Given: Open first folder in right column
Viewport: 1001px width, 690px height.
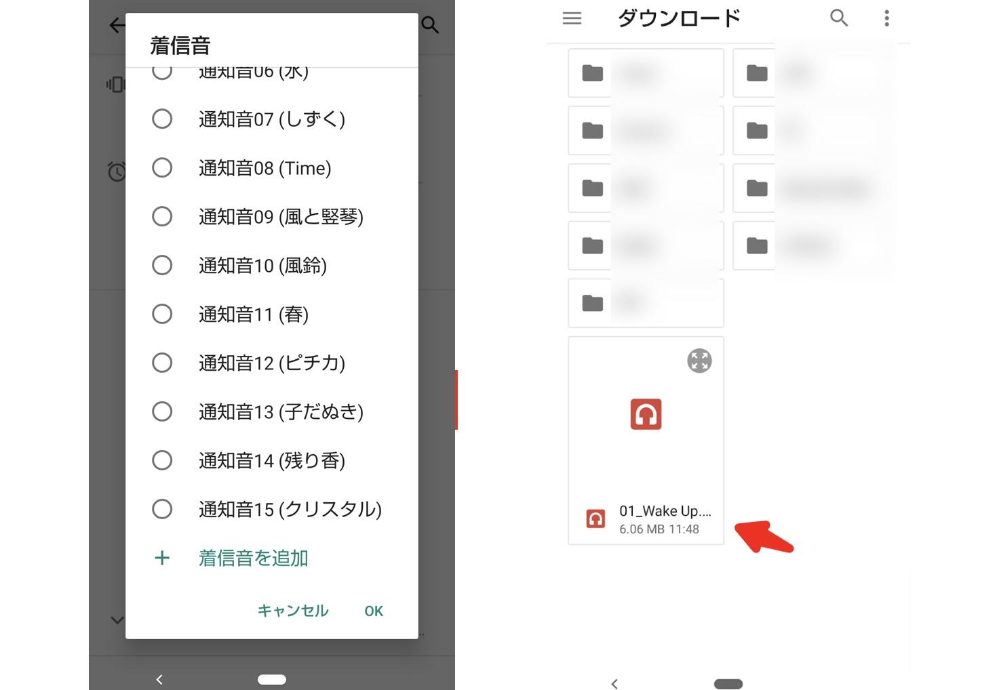Looking at the screenshot, I should point(810,73).
